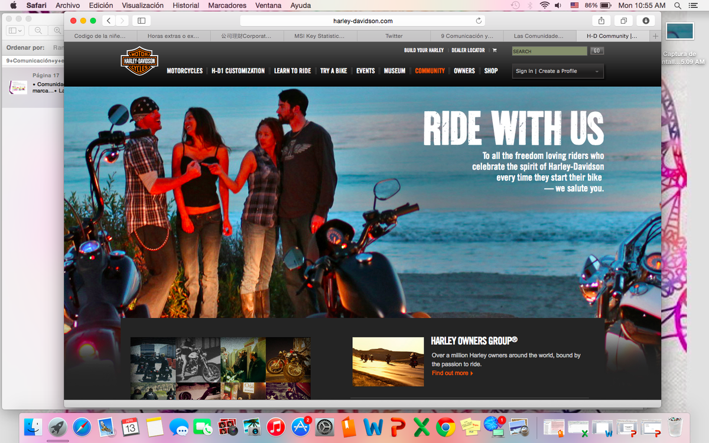The height and width of the screenshot is (443, 709).
Task: Open the Ventana menu
Action: 268,5
